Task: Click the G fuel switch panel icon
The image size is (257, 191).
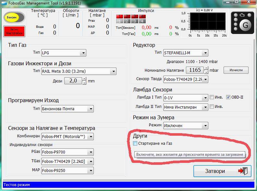Action: pos(242,23)
